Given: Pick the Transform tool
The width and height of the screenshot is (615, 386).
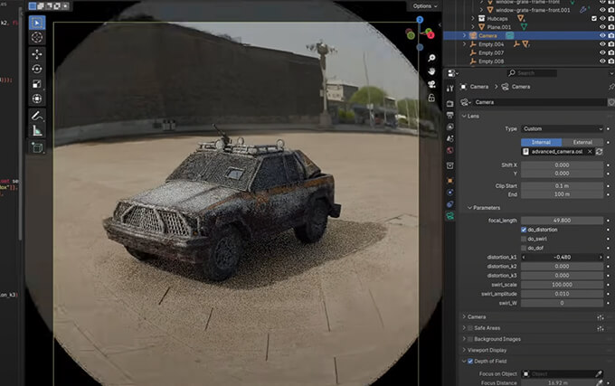Looking at the screenshot, I should 37,99.
